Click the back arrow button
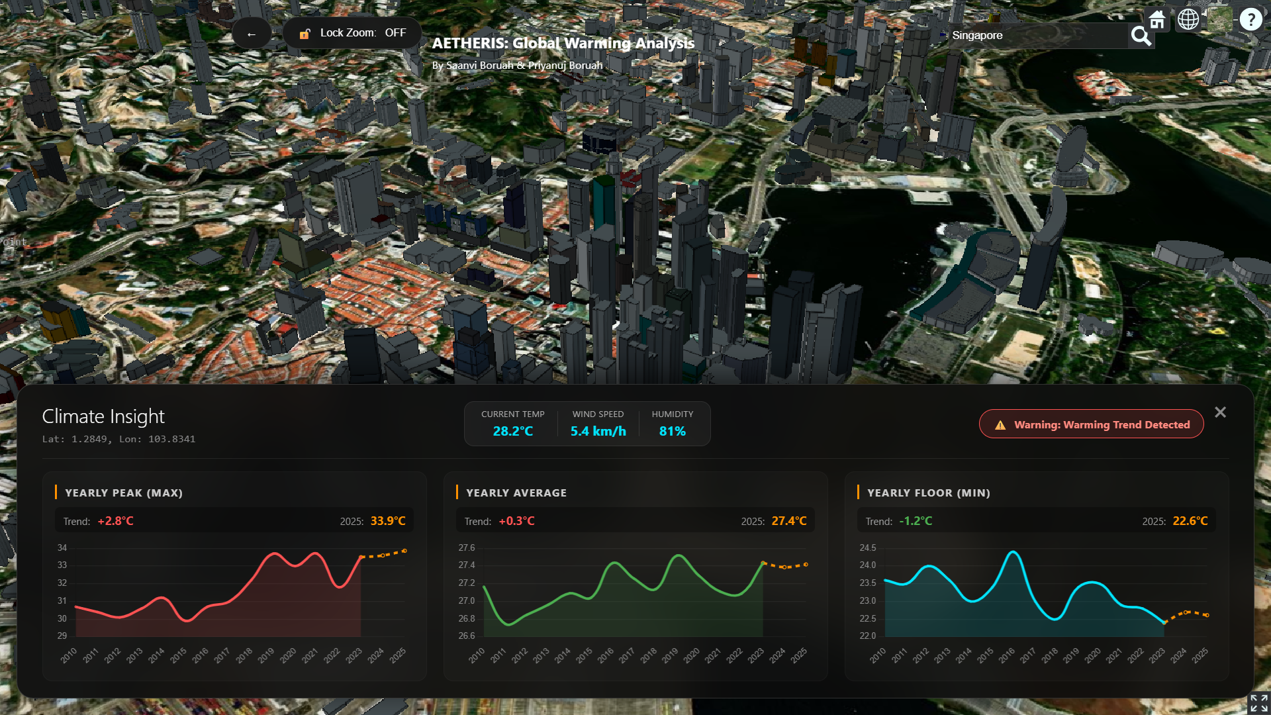1271x715 pixels. pyautogui.click(x=252, y=34)
